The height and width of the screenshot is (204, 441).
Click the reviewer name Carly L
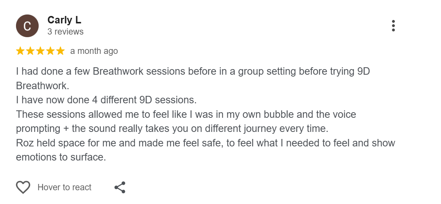point(64,20)
